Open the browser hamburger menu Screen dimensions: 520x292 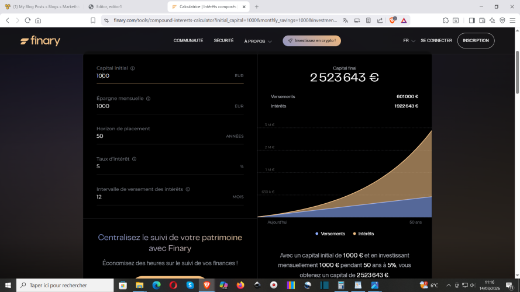(x=512, y=20)
